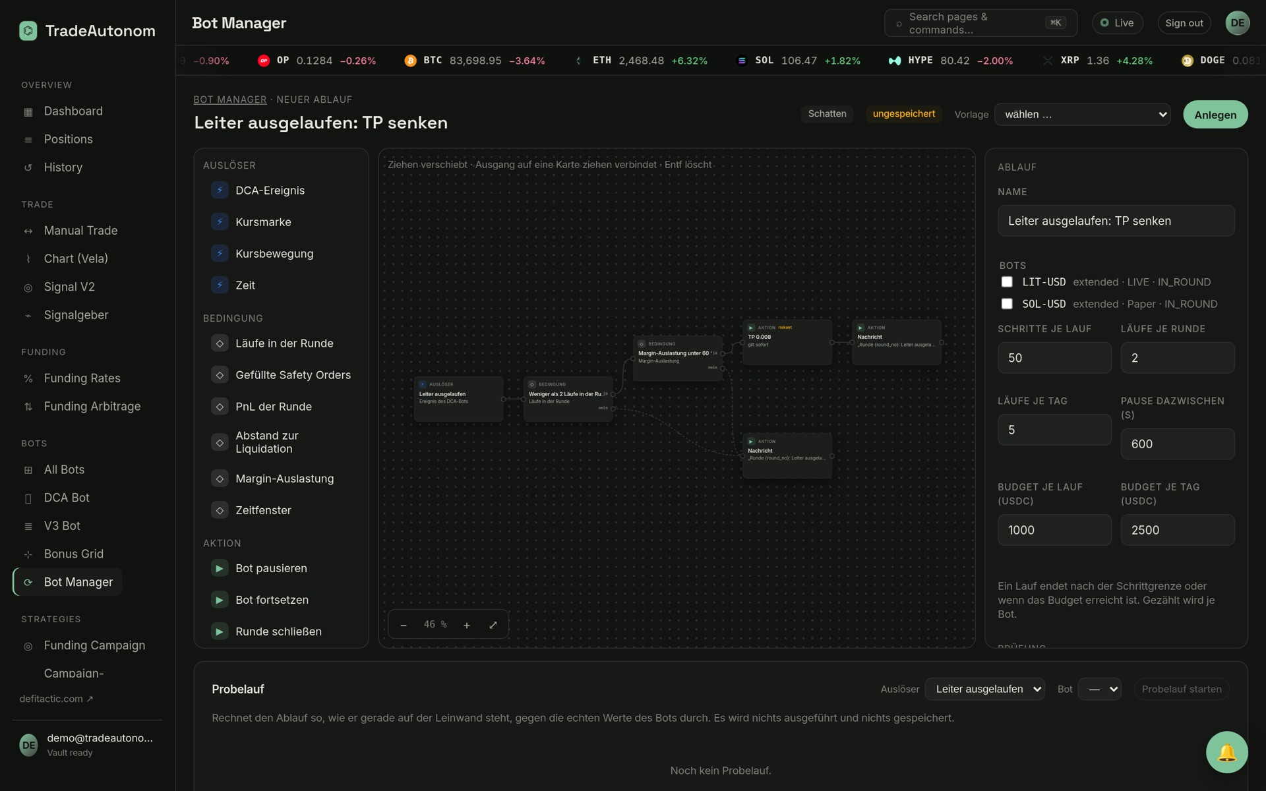The width and height of the screenshot is (1266, 791).
Task: Select the Zeit trigger icon
Action: [x=220, y=285]
